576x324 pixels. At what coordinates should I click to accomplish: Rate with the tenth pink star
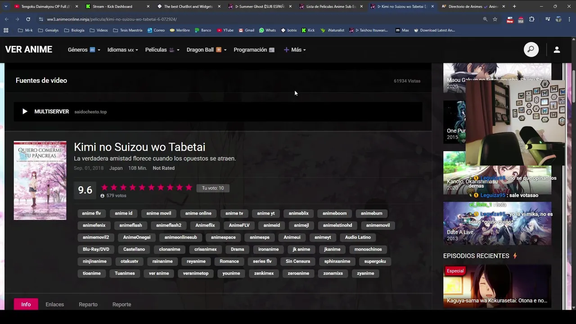click(189, 188)
